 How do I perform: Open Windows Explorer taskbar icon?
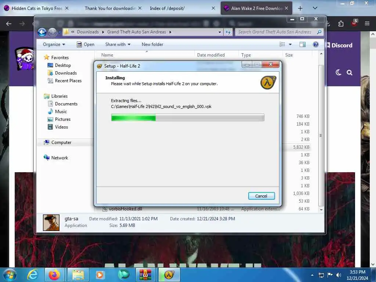[x=78, y=275]
